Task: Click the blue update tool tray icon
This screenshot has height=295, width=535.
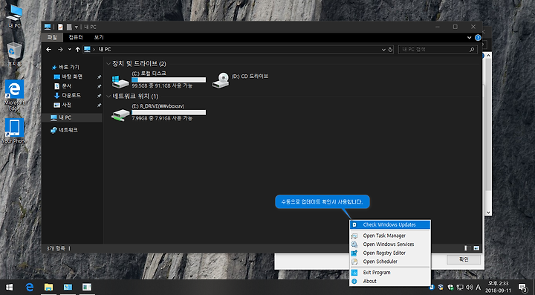Action: [x=432, y=287]
